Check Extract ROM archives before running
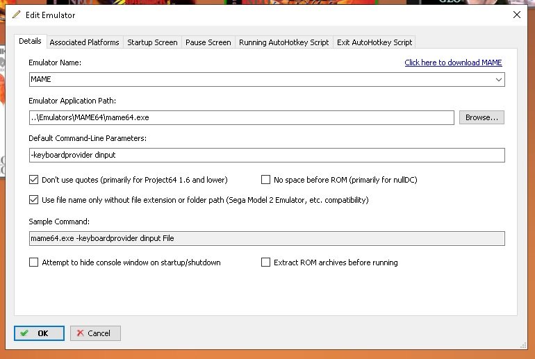The image size is (535, 359). click(265, 262)
